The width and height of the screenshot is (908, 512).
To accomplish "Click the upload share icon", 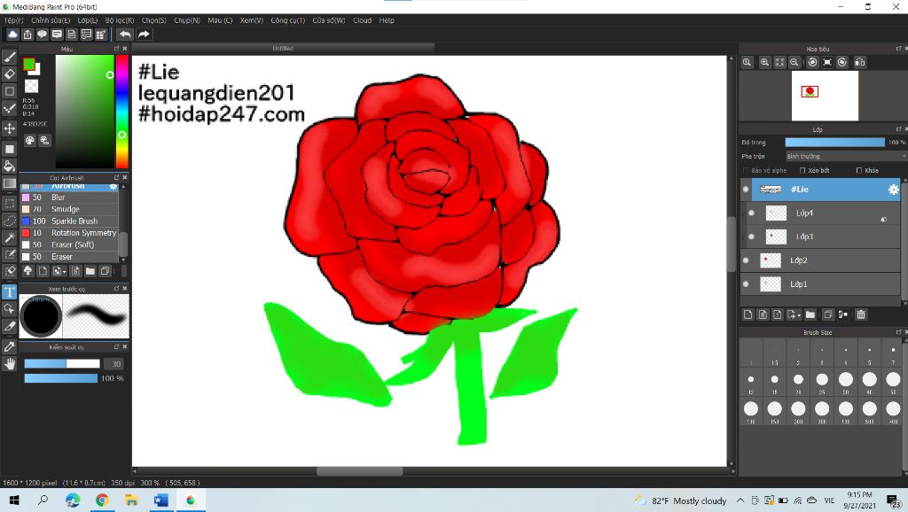I will (x=27, y=35).
